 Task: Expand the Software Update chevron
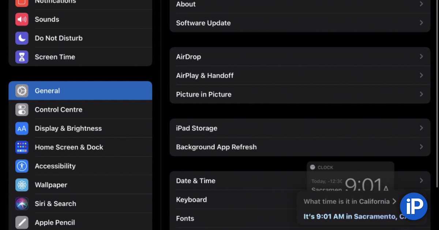pyautogui.click(x=421, y=23)
